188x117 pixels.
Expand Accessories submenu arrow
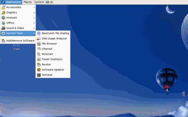click(x=34, y=7)
